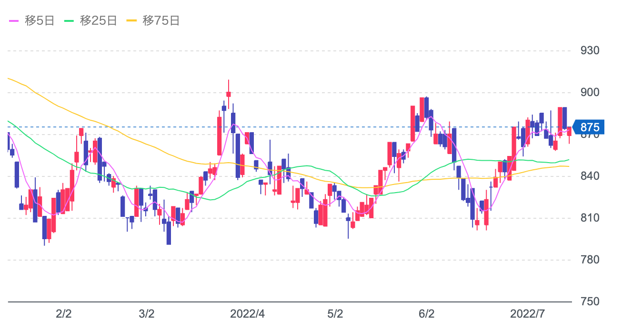Toggle the 移5日 moving average legend
This screenshot has width=622, height=330.
point(31,21)
